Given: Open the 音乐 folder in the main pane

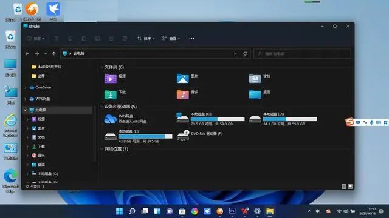Looking at the screenshot, I should pyautogui.click(x=182, y=94).
